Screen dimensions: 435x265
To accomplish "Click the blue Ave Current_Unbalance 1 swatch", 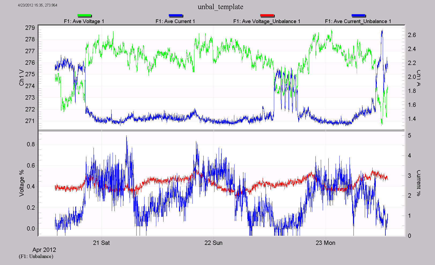I will [x=358, y=16].
